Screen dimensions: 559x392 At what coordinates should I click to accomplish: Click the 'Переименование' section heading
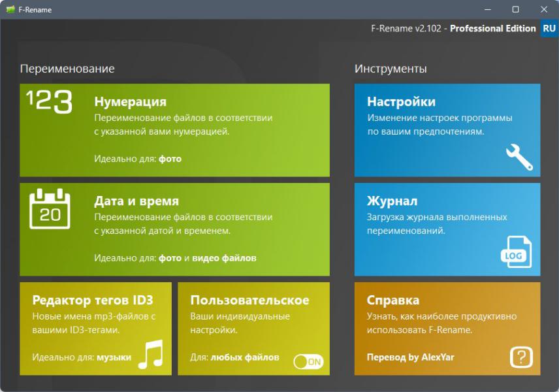coord(67,69)
